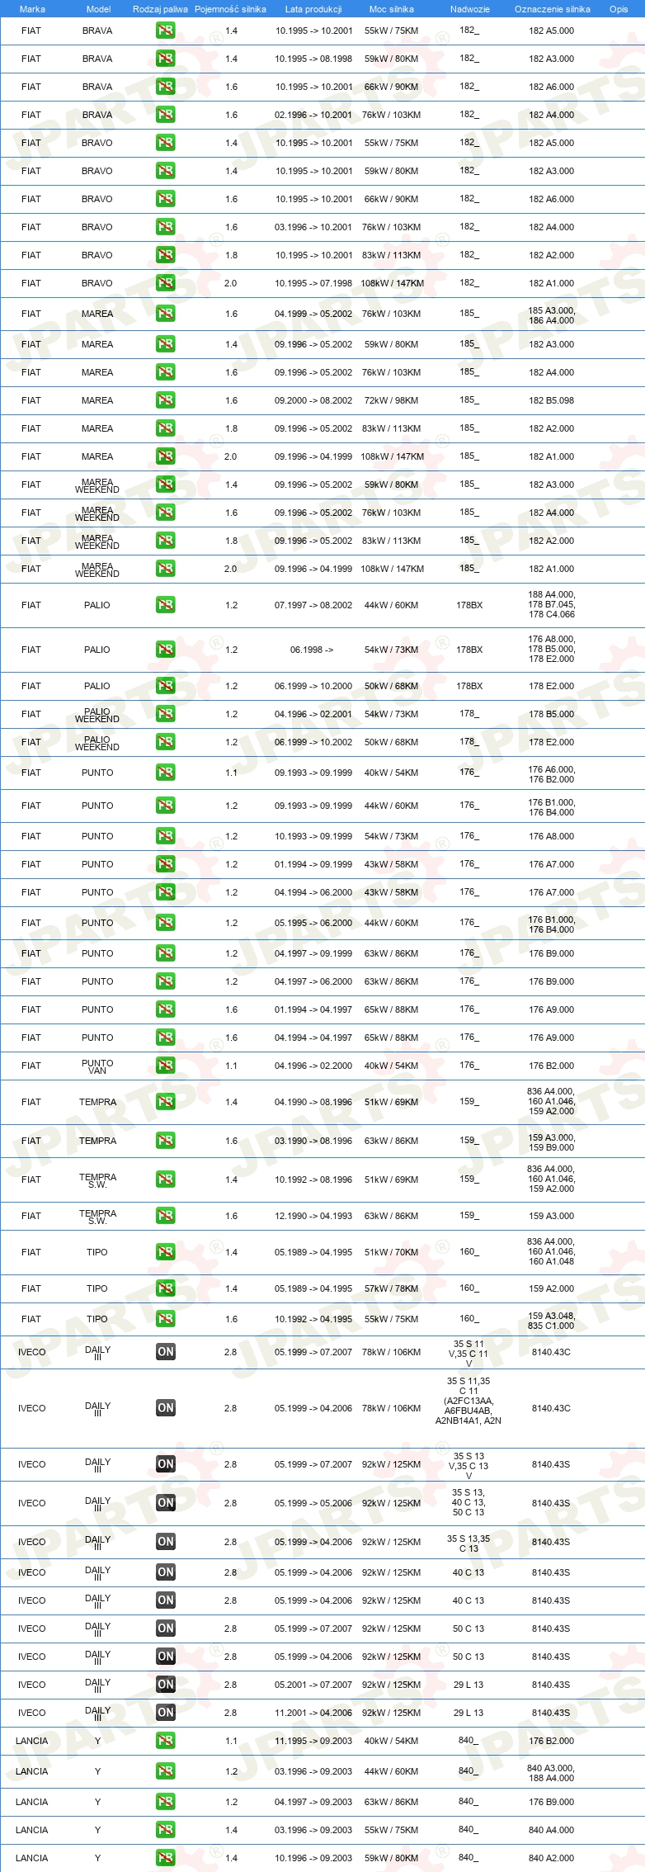Image resolution: width=645 pixels, height=1872 pixels.
Task: Click petrol icon in PUNTO 176 A6.000 row
Action: pos(165,773)
